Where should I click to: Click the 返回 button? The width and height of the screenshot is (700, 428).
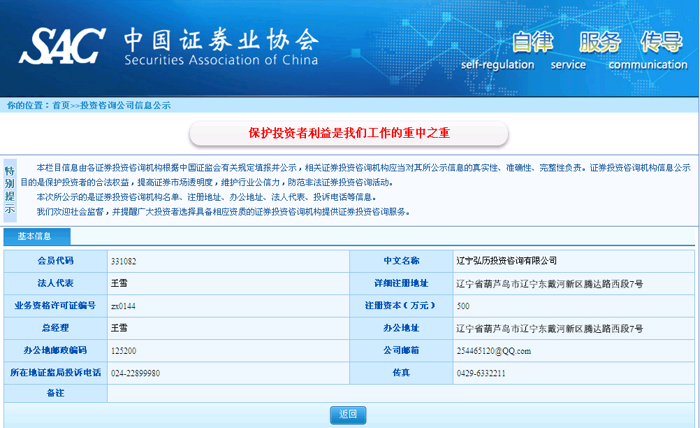tap(348, 415)
